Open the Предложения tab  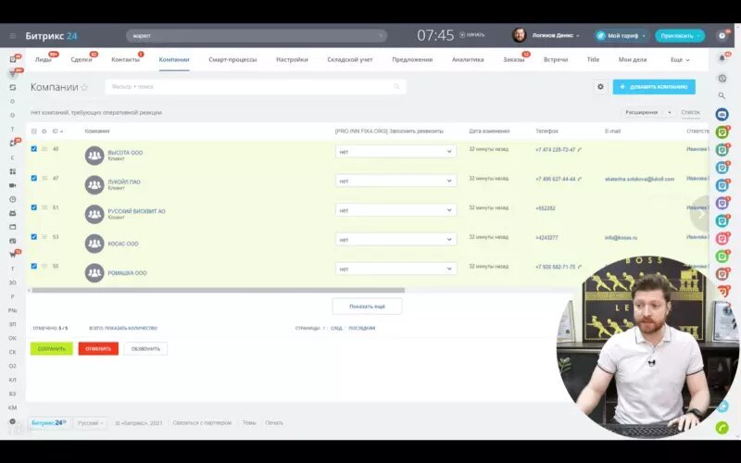click(412, 59)
